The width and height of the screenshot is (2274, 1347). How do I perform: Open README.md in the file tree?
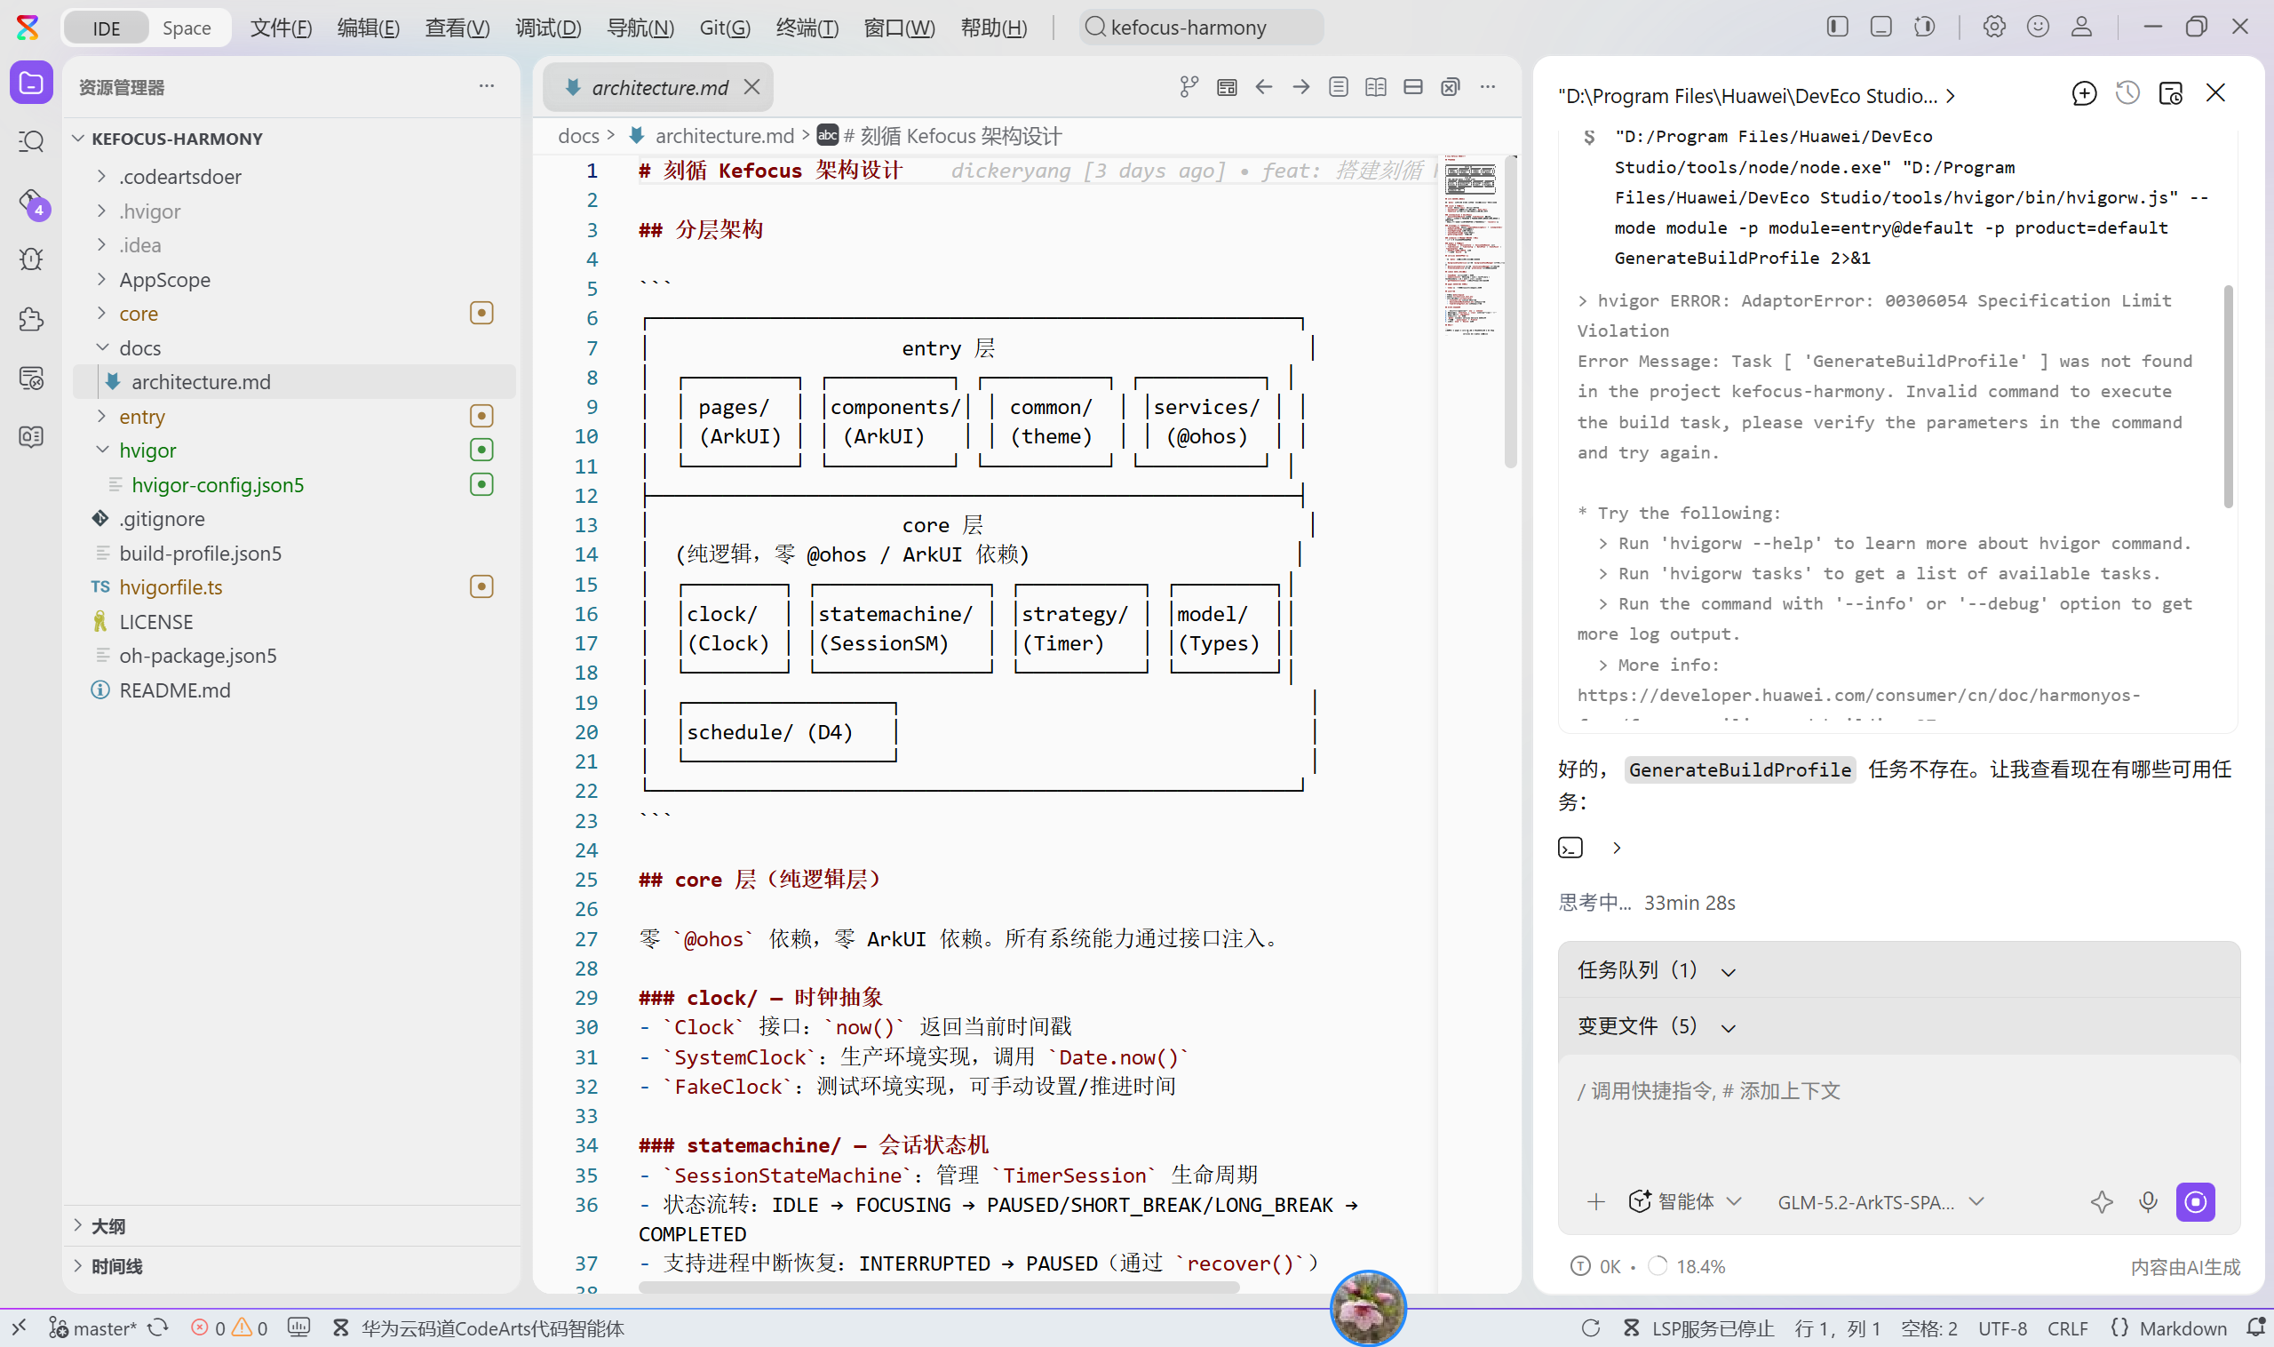click(x=174, y=690)
